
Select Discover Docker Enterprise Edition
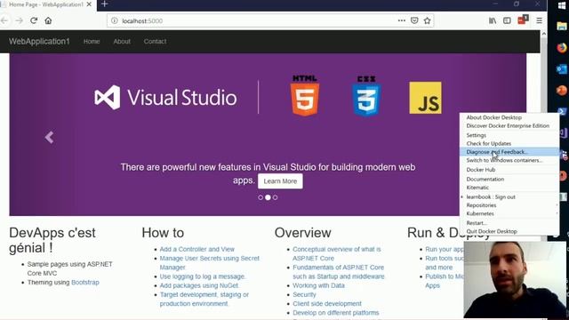click(x=509, y=126)
